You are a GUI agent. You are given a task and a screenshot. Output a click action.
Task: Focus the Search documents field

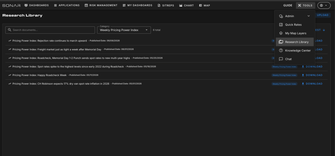point(50,30)
